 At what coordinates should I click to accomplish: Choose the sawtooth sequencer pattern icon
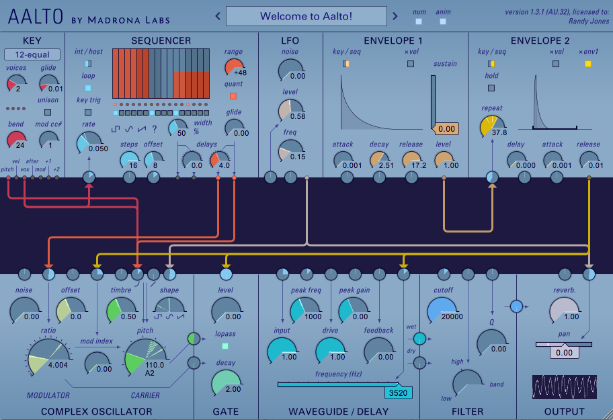(x=141, y=127)
